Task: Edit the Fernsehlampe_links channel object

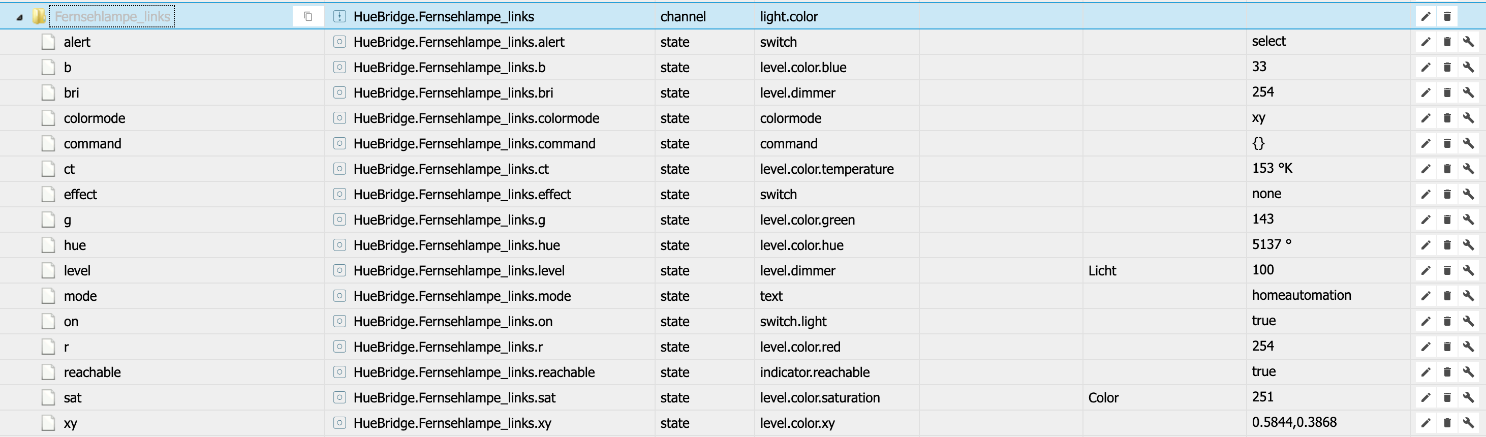Action: tap(1426, 17)
